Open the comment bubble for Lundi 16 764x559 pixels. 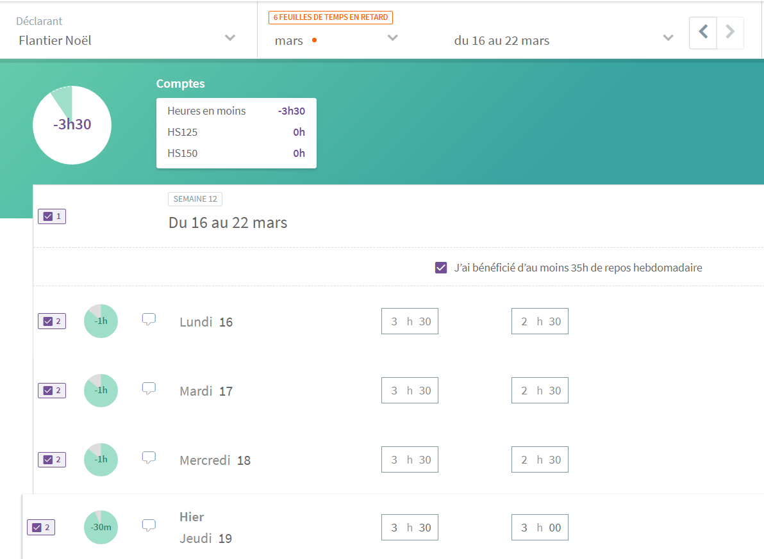click(149, 319)
